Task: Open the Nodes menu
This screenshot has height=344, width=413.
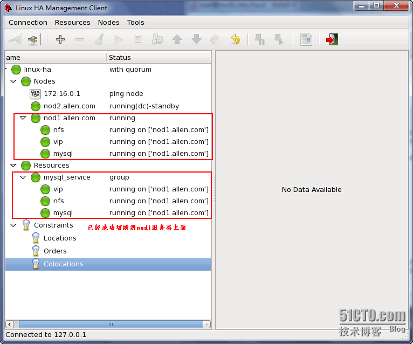Action: [x=108, y=23]
